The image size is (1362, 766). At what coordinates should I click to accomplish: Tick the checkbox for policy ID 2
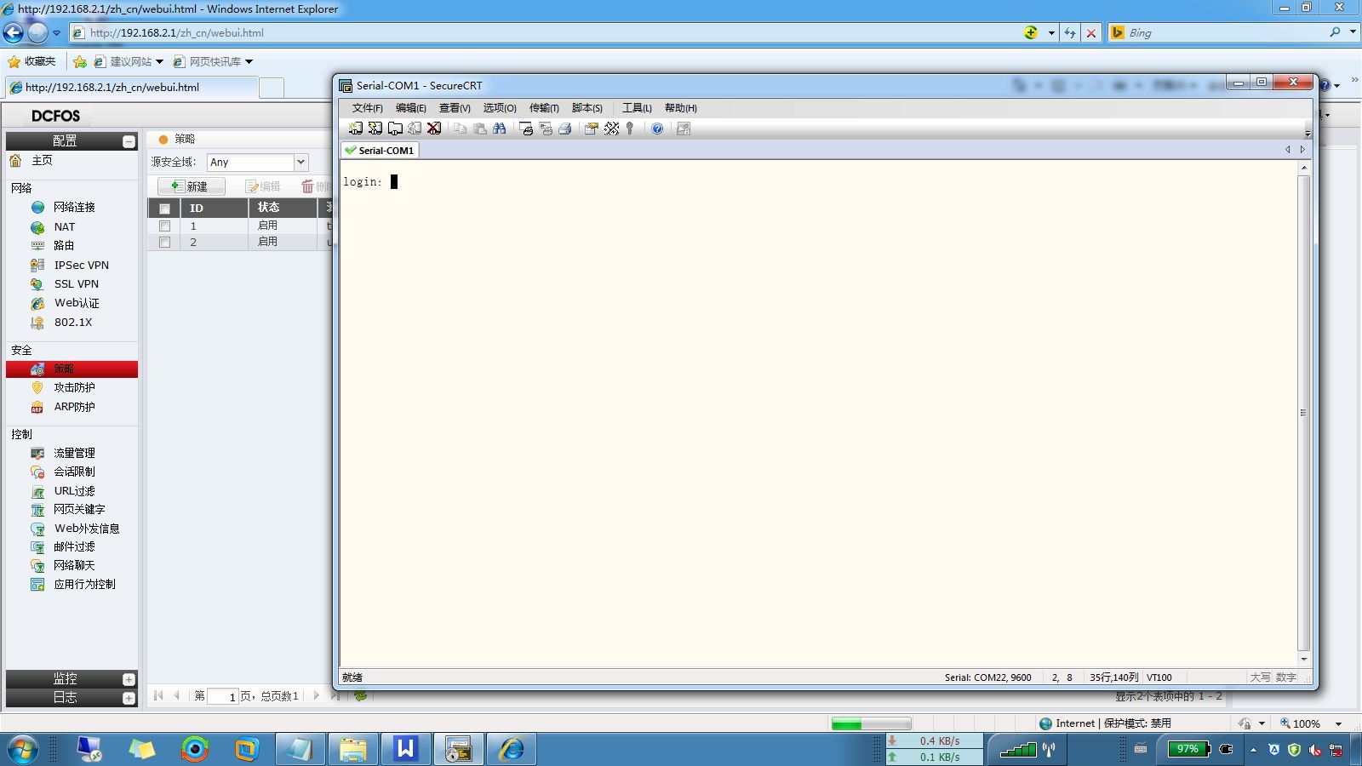[164, 243]
